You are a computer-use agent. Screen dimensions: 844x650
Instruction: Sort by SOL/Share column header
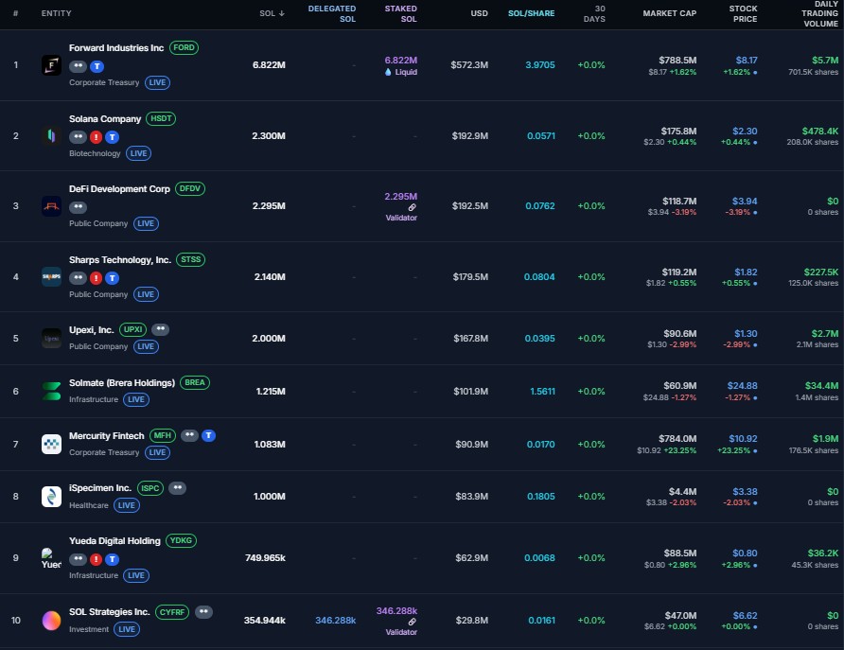[531, 13]
